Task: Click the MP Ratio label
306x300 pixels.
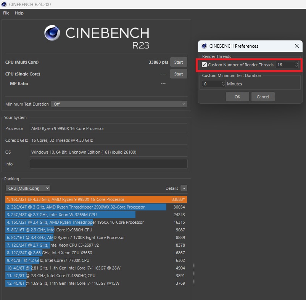Action: [x=19, y=83]
